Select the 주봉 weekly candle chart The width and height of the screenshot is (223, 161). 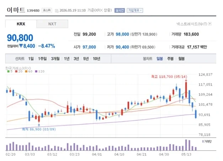pyautogui.click(x=170, y=58)
